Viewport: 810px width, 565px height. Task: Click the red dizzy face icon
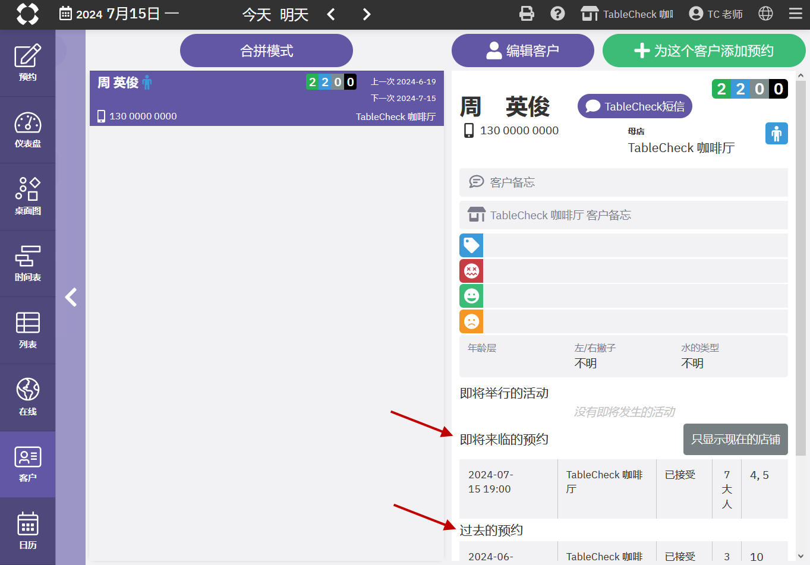(x=471, y=271)
